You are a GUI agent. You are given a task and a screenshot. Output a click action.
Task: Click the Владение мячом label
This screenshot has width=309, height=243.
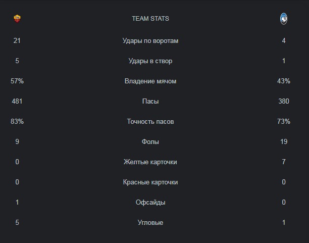[150, 81]
